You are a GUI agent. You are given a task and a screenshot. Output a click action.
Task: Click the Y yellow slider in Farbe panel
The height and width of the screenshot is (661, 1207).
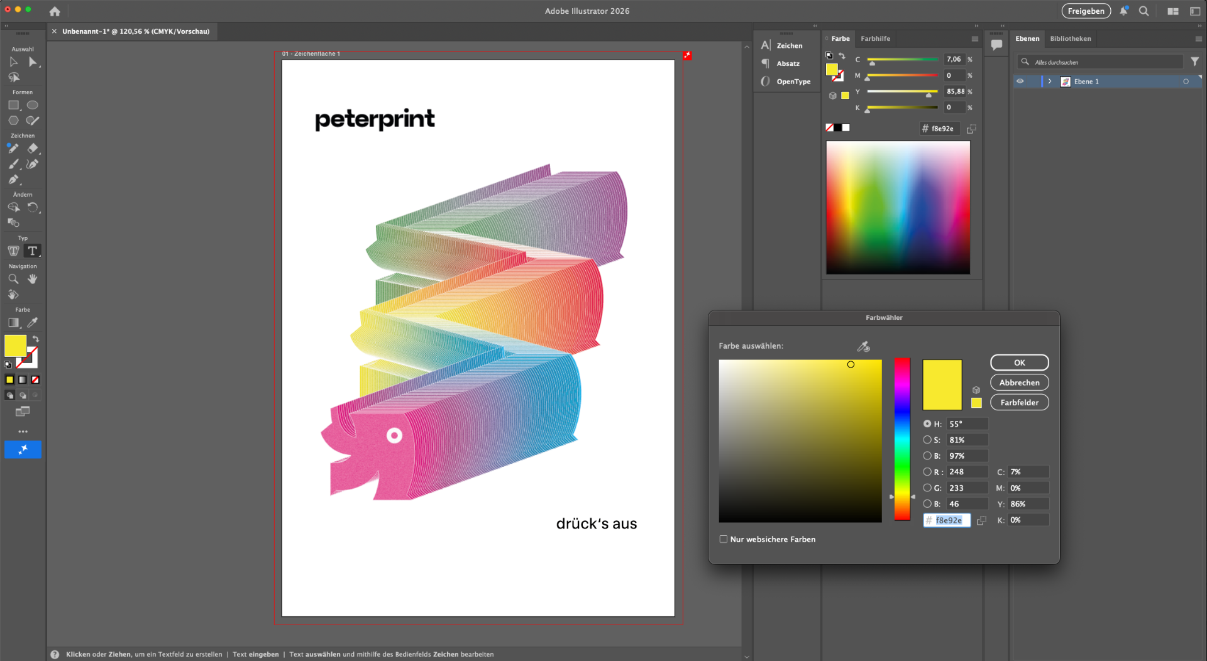pos(902,92)
